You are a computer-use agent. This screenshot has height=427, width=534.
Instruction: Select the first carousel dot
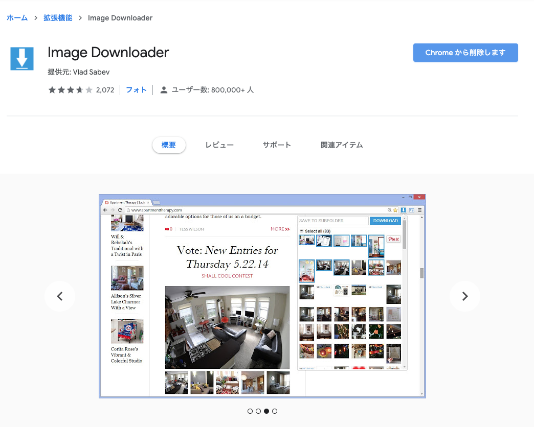pos(250,411)
